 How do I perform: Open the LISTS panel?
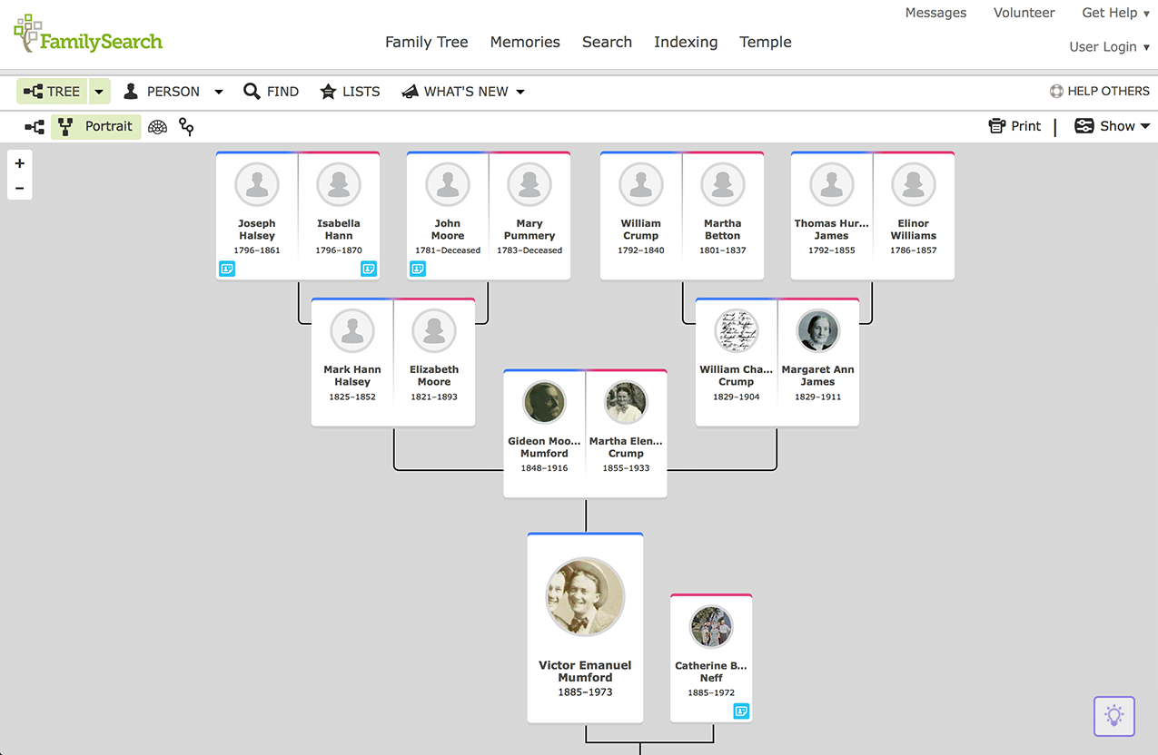pyautogui.click(x=350, y=91)
